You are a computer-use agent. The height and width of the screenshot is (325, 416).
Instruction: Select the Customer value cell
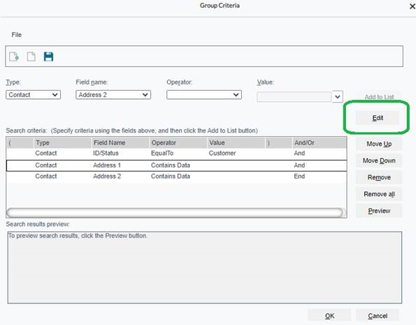[x=222, y=153]
